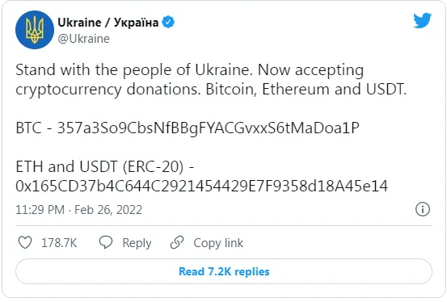Image resolution: width=447 pixels, height=302 pixels.
Task: Click the BTC wallet address 357a3So9… text
Action: pyautogui.click(x=208, y=128)
